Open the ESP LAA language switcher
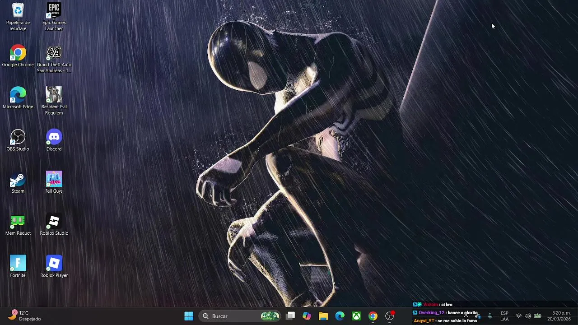578x325 pixels. (504, 316)
